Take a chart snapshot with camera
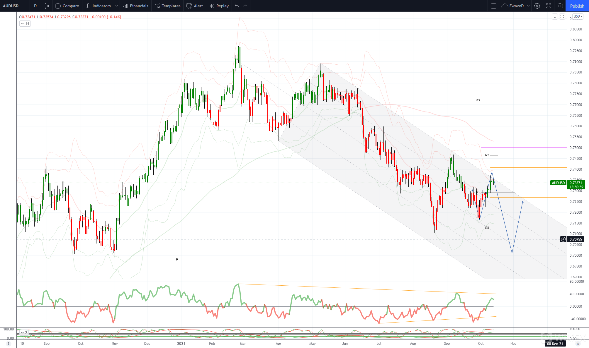 pos(560,6)
